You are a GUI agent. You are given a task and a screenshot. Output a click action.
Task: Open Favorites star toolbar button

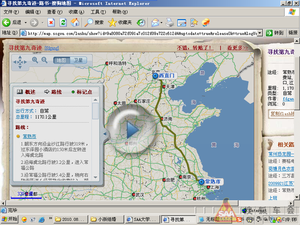pos(120,23)
